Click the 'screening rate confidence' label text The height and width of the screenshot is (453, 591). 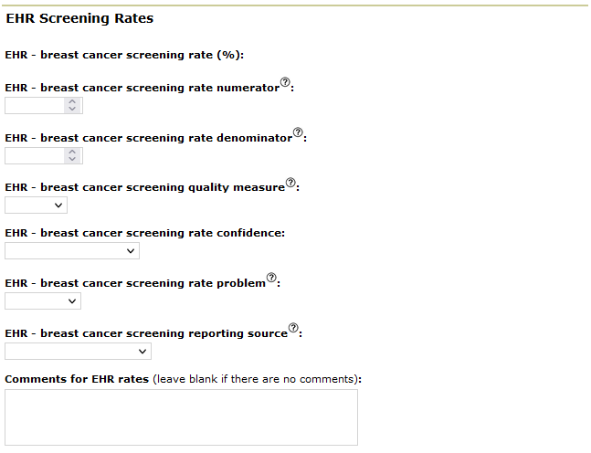pos(144,233)
